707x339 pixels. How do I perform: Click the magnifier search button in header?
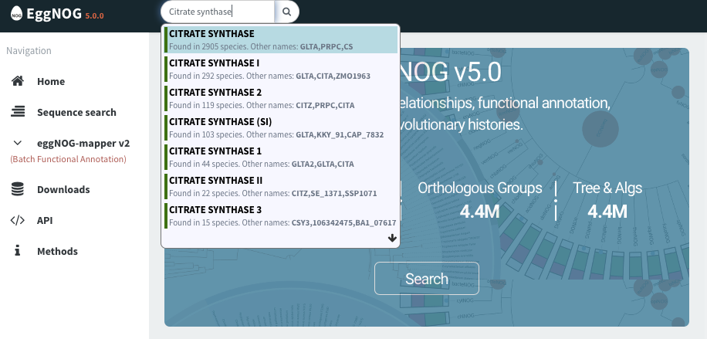point(287,12)
